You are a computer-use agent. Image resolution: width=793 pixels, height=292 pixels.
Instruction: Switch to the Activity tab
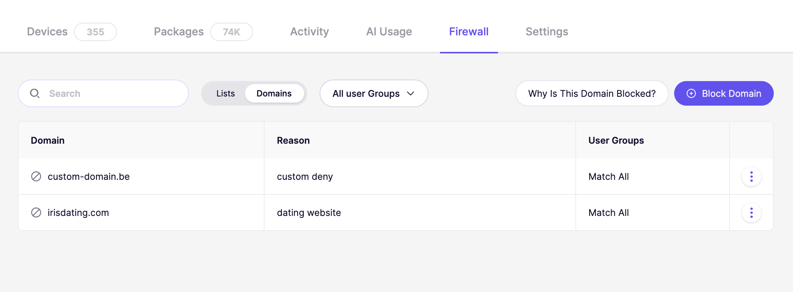pos(310,32)
